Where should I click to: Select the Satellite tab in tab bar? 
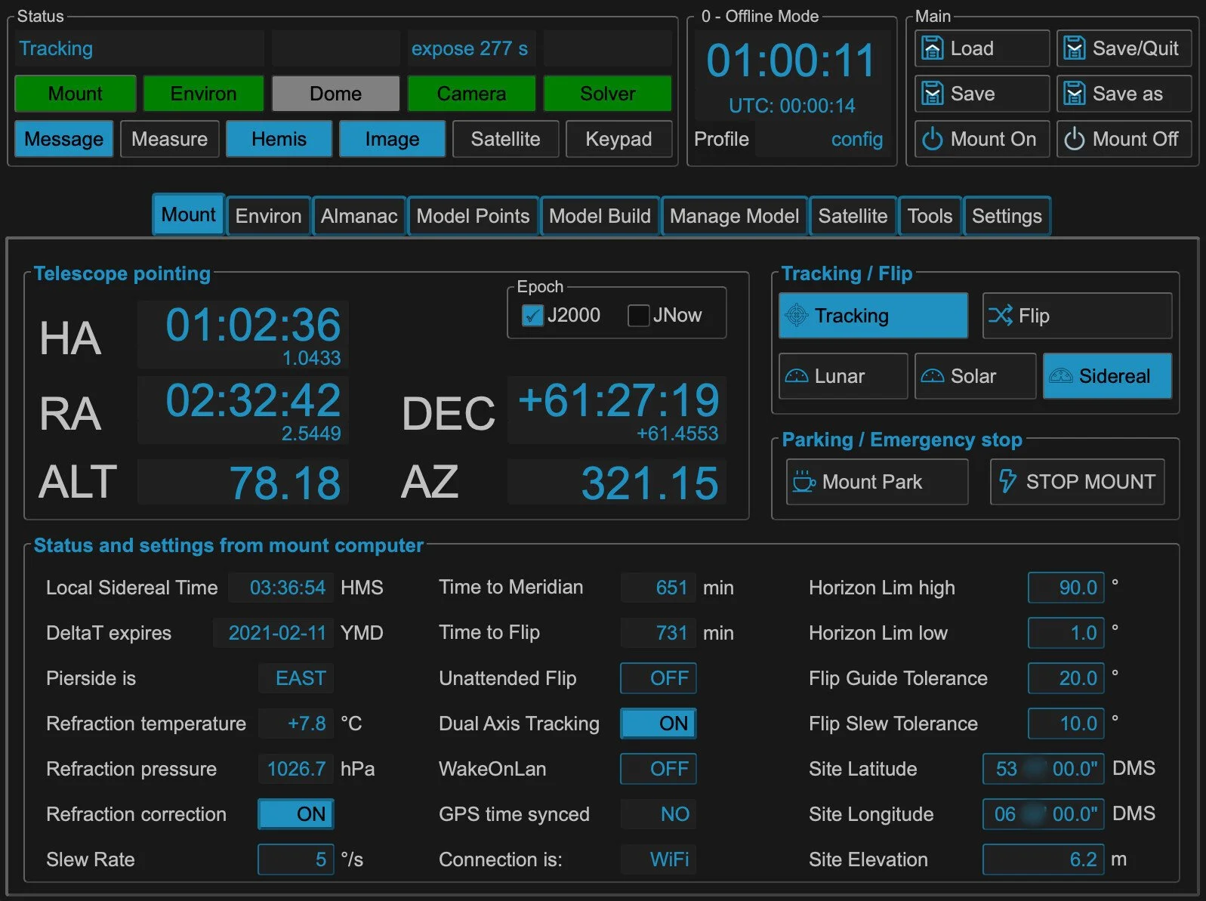(853, 216)
